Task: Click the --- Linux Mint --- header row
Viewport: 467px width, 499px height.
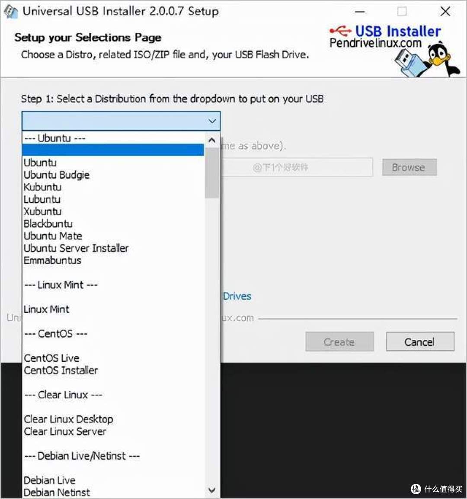Action: click(x=113, y=285)
